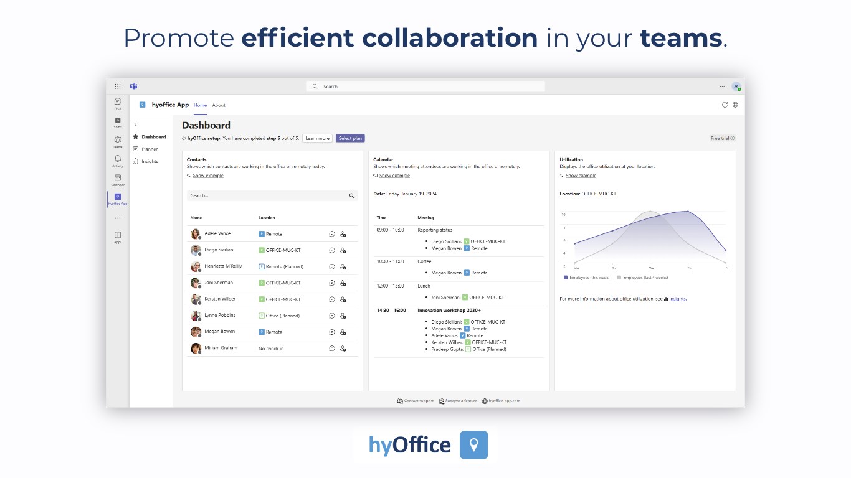851x478 pixels.
Task: Switch to the About tab
Action: tap(219, 105)
